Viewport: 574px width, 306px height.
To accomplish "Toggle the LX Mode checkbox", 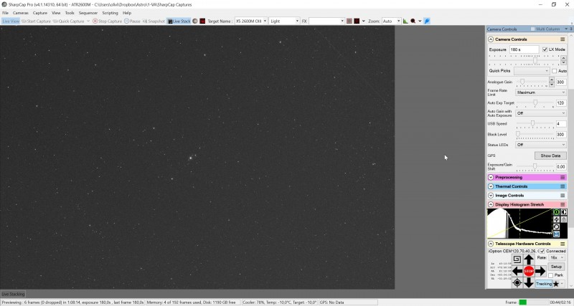I will tap(545, 49).
